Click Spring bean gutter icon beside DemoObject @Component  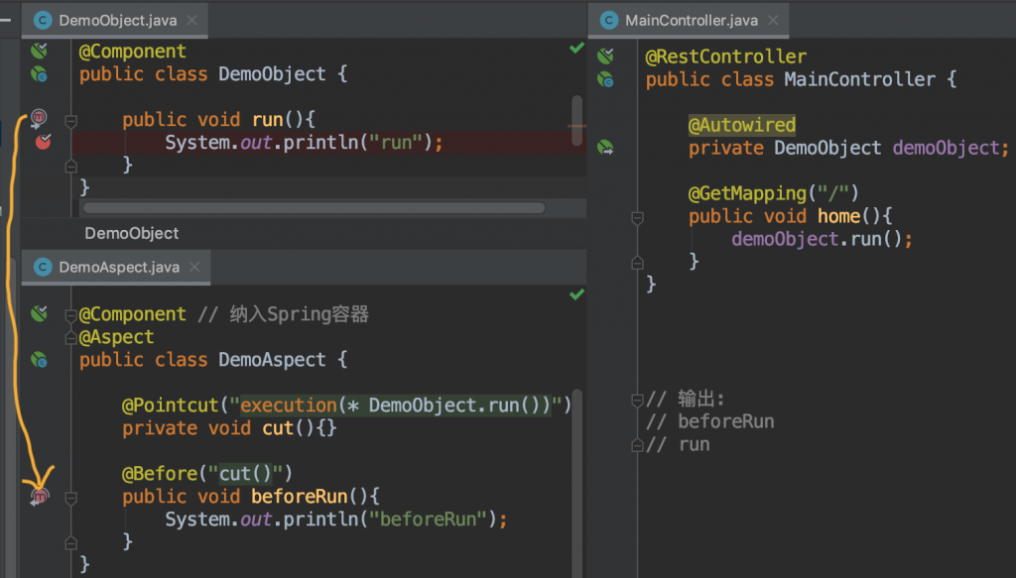pos(39,51)
